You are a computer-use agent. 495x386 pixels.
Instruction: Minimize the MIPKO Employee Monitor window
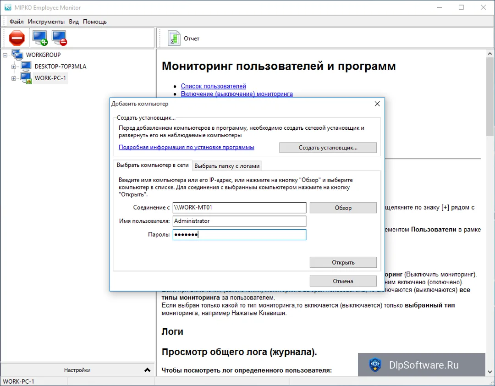(x=440, y=7)
